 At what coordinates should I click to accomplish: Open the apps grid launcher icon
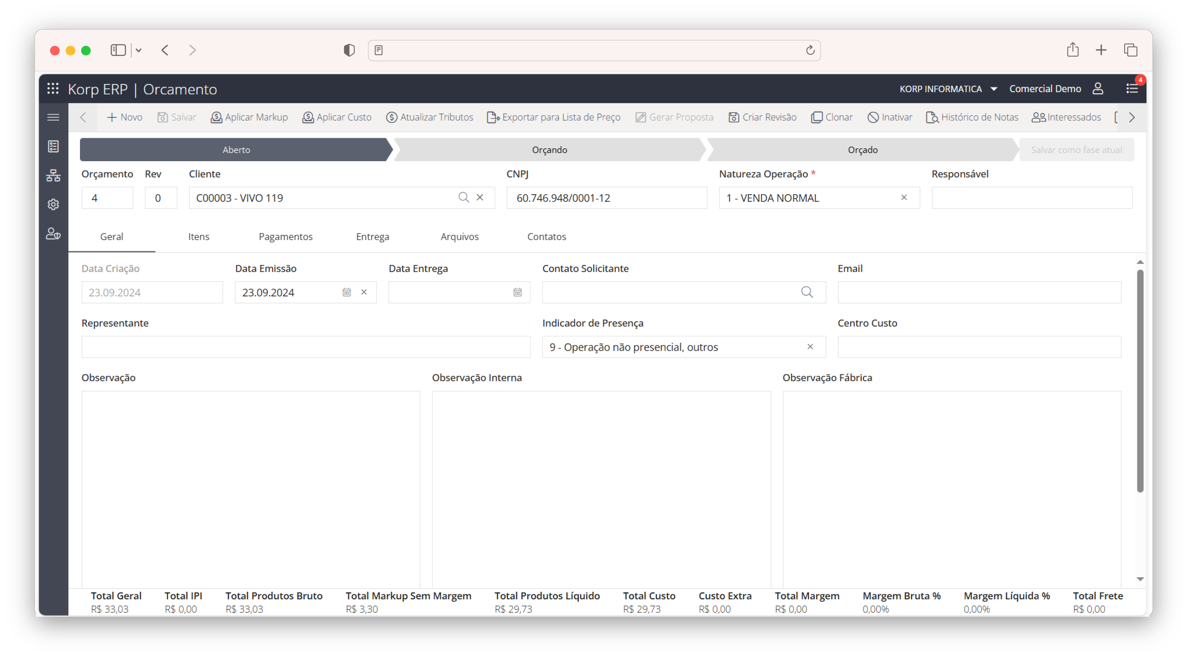[53, 89]
